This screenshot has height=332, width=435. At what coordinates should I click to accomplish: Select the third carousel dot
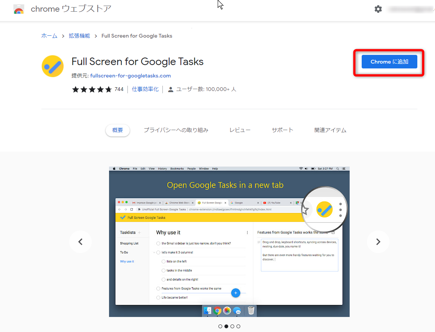pyautogui.click(x=232, y=326)
